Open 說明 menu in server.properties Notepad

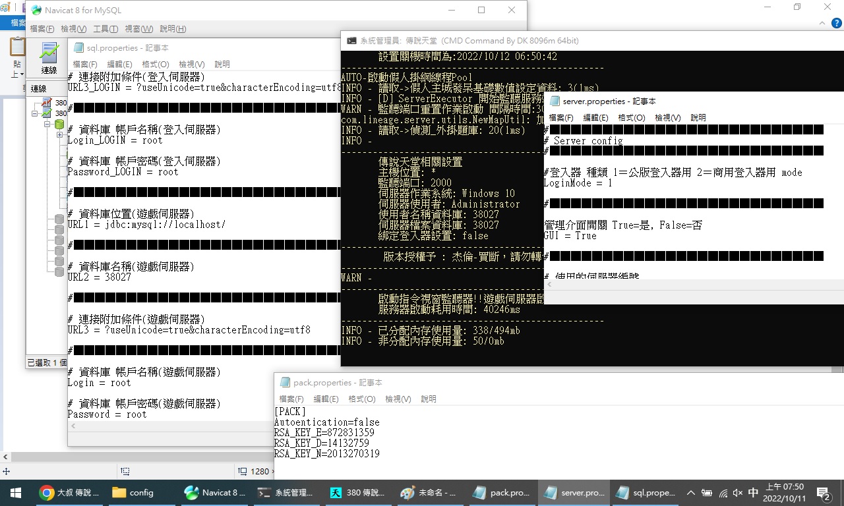point(698,117)
